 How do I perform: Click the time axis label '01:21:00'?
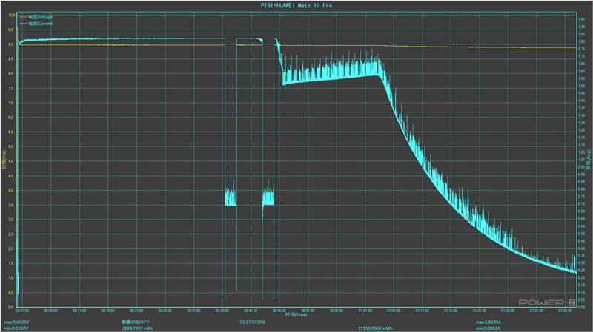coord(479,311)
